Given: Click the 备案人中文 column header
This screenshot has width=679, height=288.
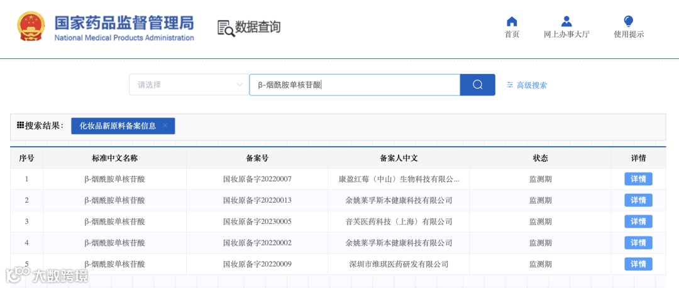Looking at the screenshot, I should (399, 158).
